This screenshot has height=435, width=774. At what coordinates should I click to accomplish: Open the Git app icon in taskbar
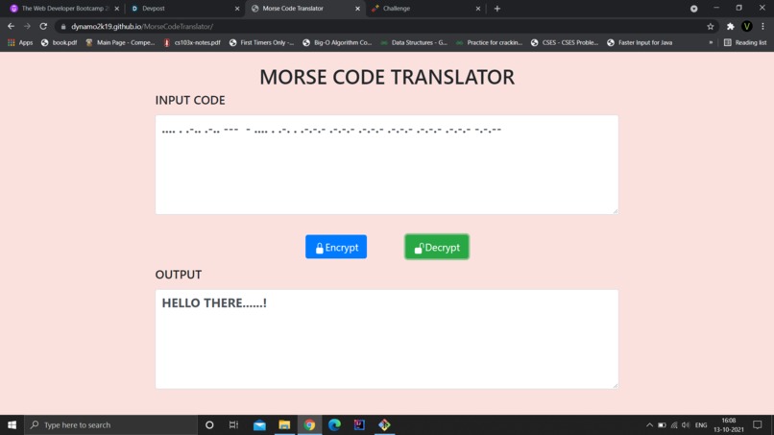(x=384, y=424)
